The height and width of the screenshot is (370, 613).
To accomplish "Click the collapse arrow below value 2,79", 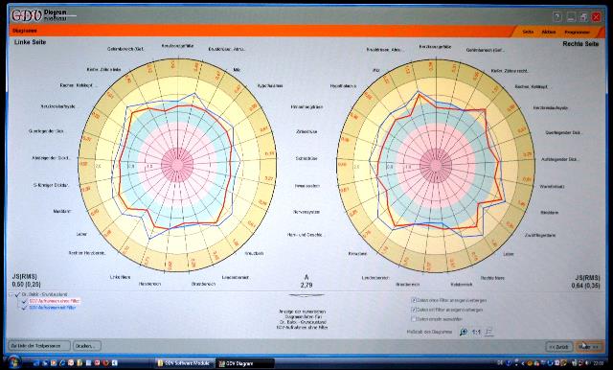I will pos(306,295).
